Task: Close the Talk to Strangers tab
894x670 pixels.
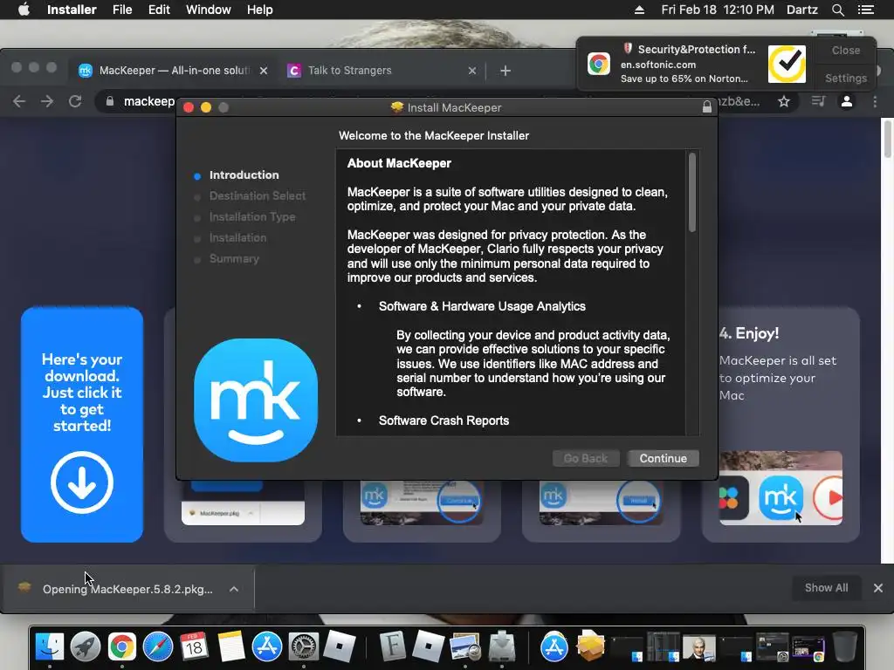Action: click(472, 71)
